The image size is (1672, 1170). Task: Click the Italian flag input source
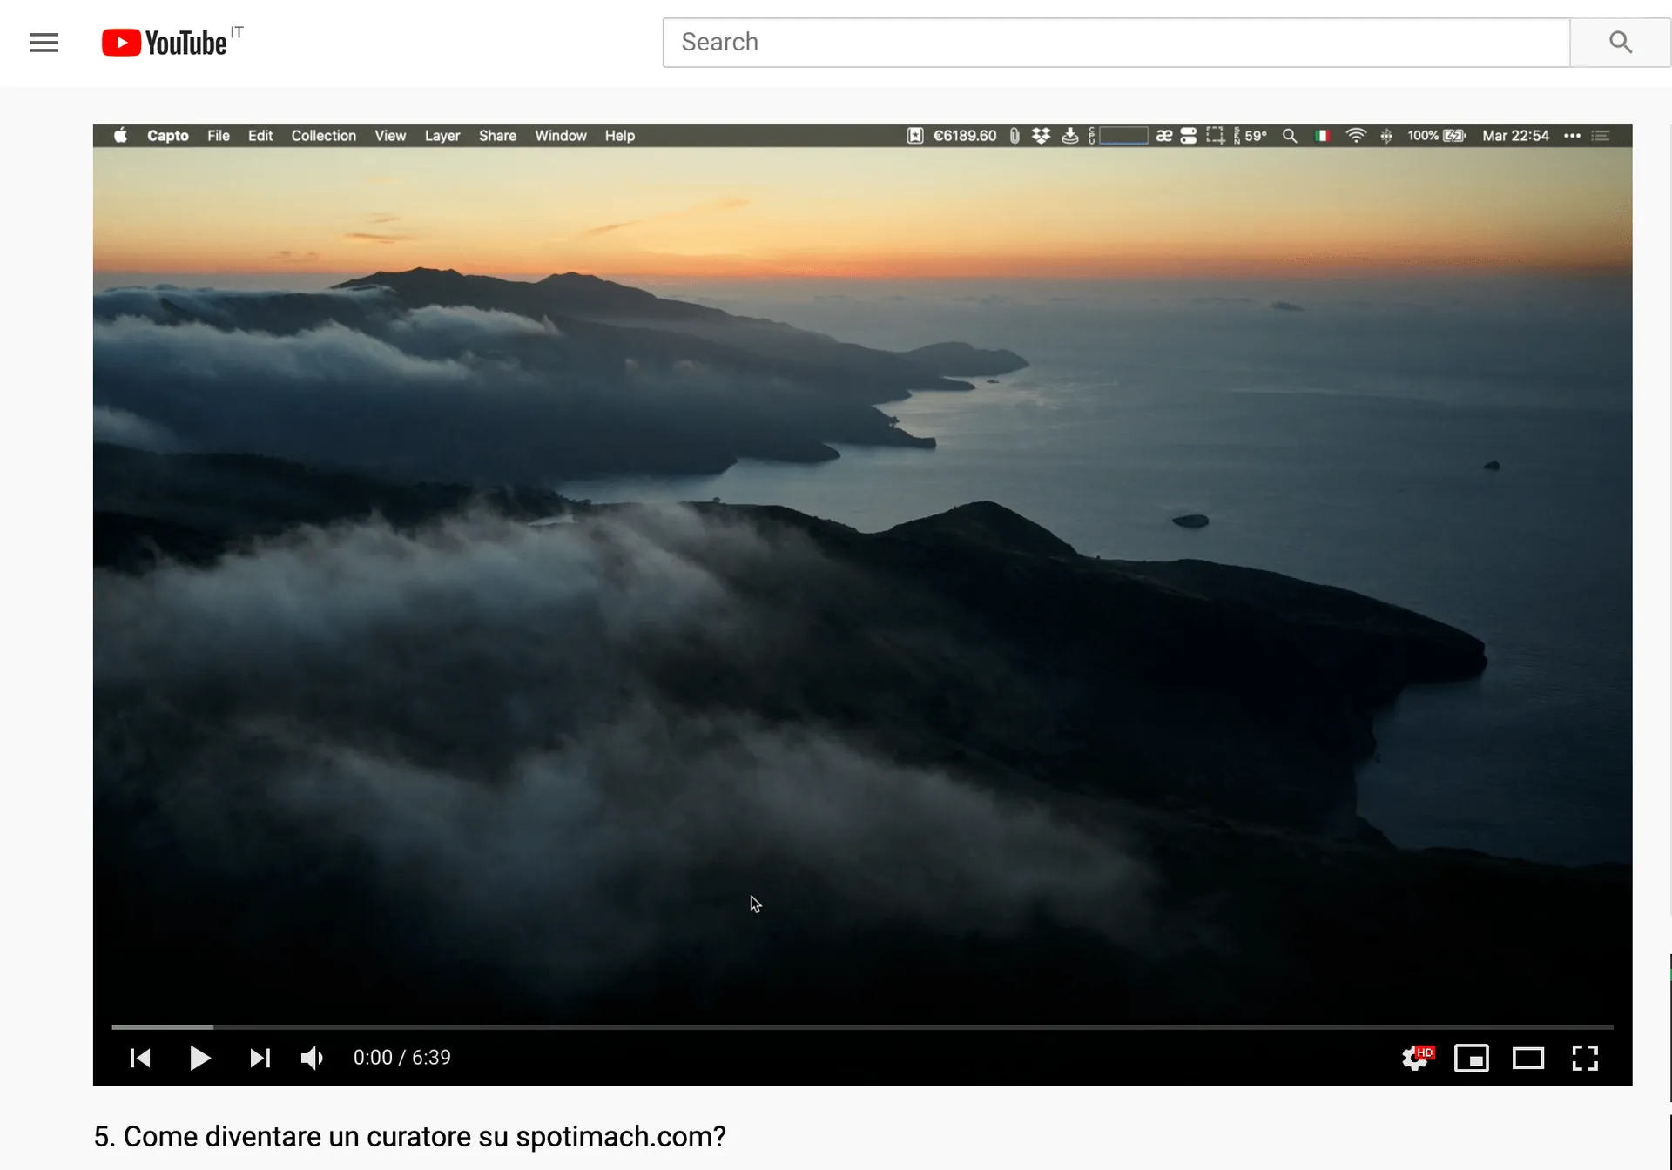click(1322, 136)
